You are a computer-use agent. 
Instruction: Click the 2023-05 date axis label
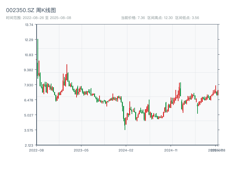tap(81, 150)
